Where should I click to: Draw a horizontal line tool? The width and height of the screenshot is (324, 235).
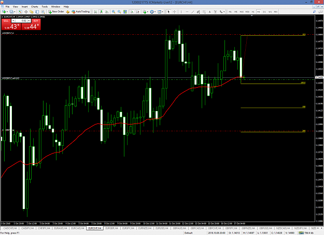(x=187, y=12)
